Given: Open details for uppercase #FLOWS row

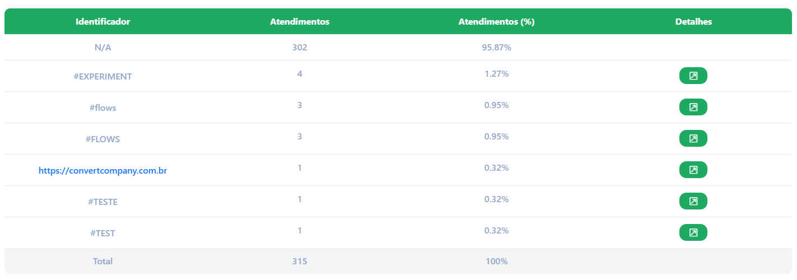Looking at the screenshot, I should 693,138.
